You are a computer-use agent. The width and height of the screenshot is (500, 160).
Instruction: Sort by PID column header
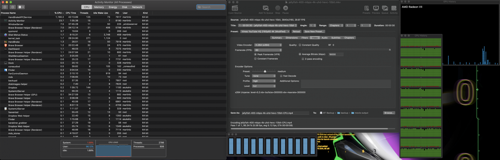point(117,13)
